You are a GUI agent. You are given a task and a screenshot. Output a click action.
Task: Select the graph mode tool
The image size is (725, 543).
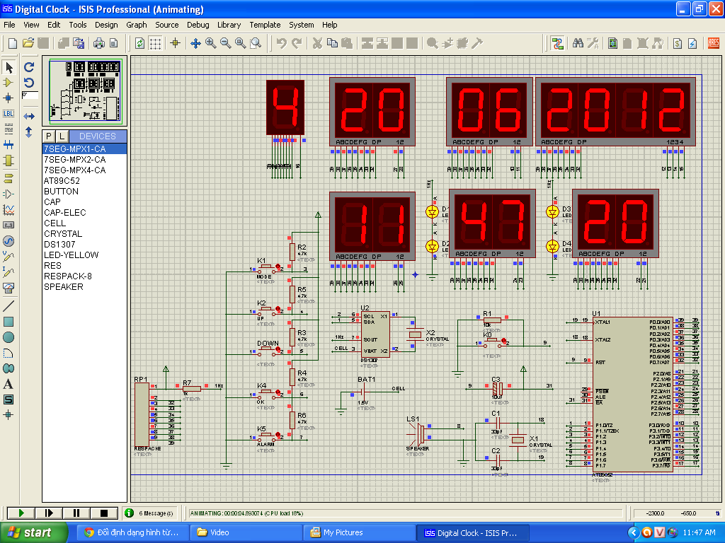click(8, 210)
